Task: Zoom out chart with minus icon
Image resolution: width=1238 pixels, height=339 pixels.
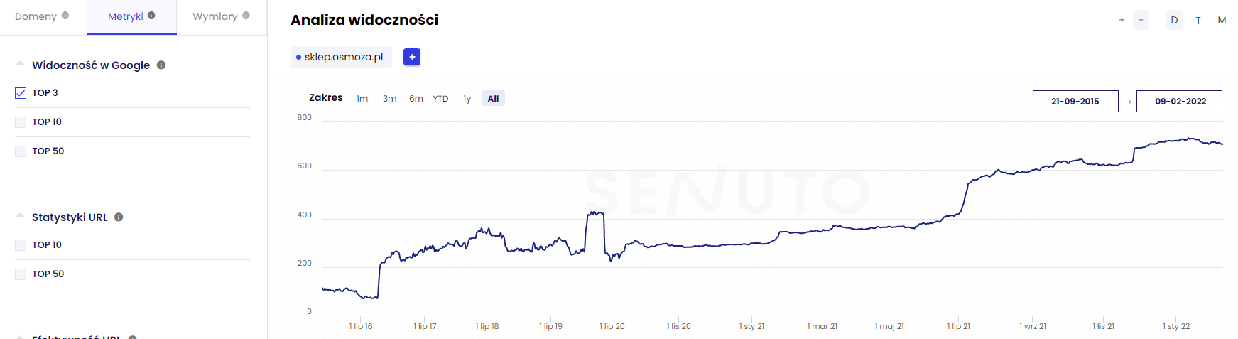Action: pyautogui.click(x=1141, y=20)
